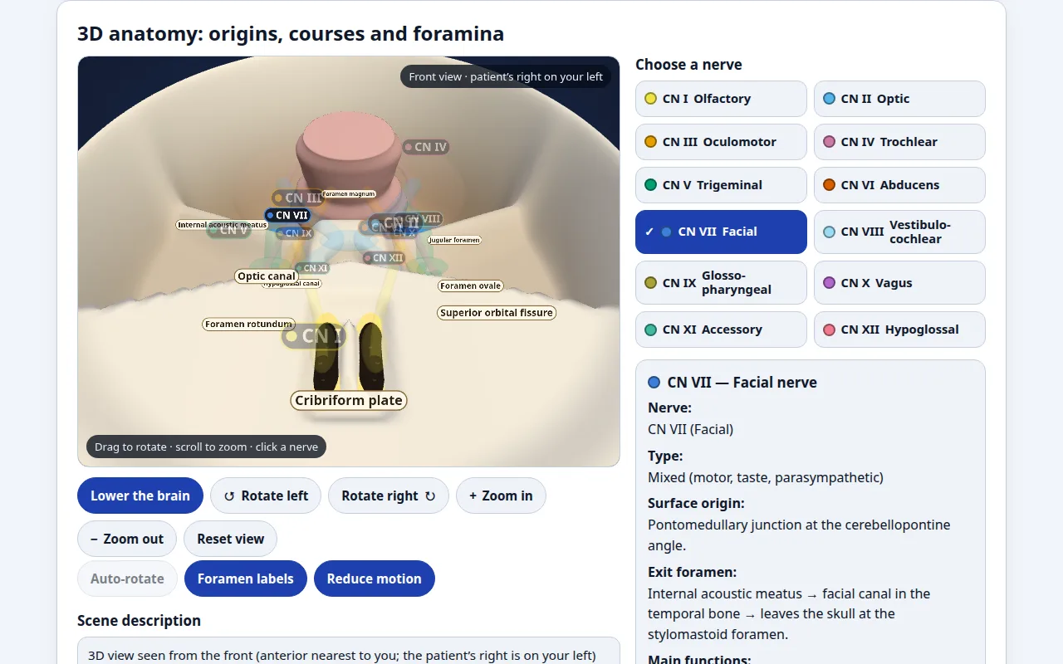The width and height of the screenshot is (1063, 664).
Task: Click the Optic canal label
Action: [x=267, y=276]
